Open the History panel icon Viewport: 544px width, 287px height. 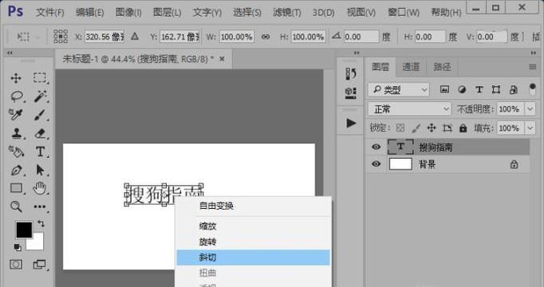[351, 73]
